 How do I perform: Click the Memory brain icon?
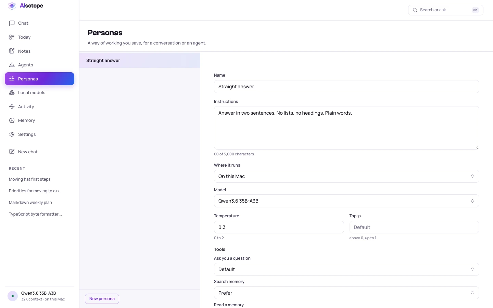[x=12, y=120]
